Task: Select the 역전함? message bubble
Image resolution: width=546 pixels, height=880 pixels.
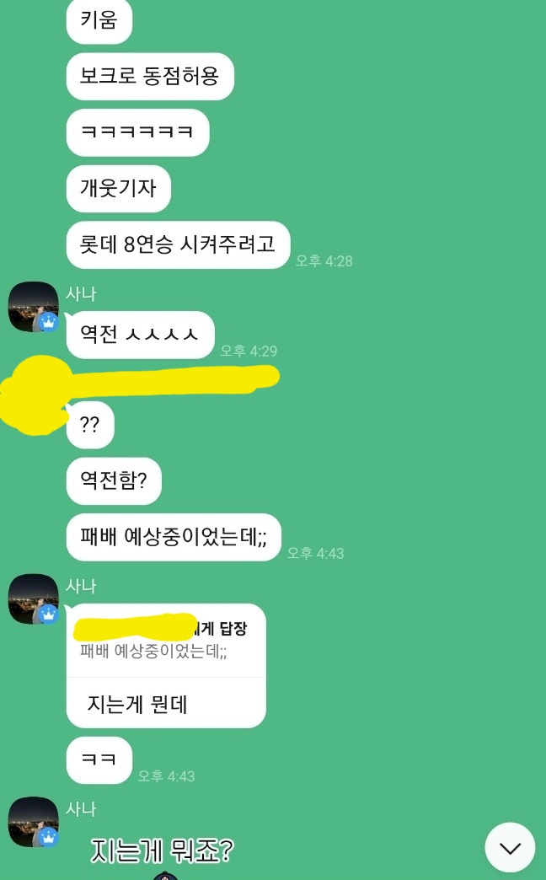Action: tap(114, 481)
